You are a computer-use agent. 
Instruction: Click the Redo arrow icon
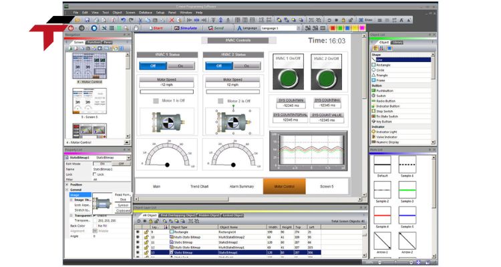pos(131,20)
